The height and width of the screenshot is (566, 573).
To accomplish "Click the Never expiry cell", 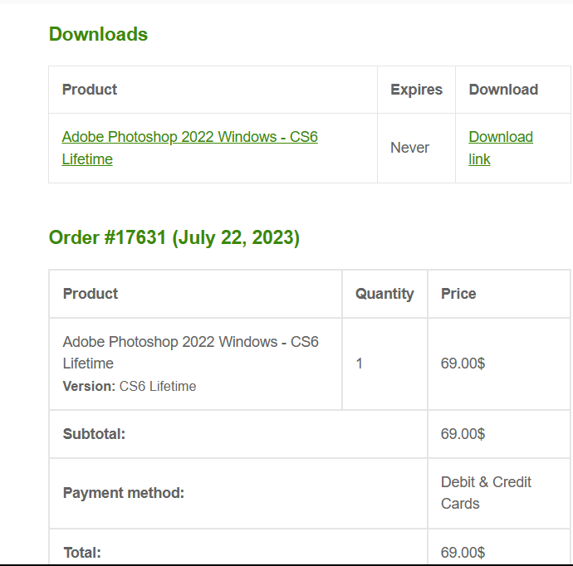I will pyautogui.click(x=409, y=148).
